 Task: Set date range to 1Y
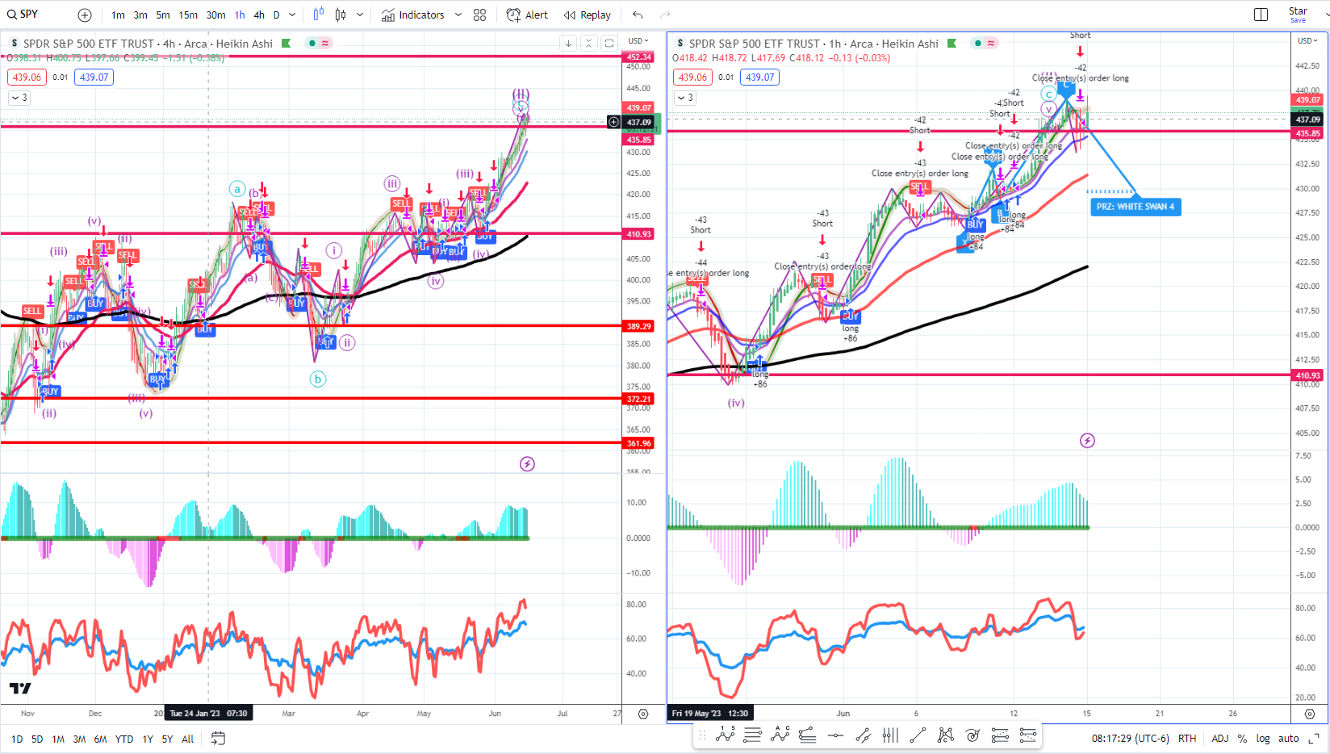click(x=148, y=739)
